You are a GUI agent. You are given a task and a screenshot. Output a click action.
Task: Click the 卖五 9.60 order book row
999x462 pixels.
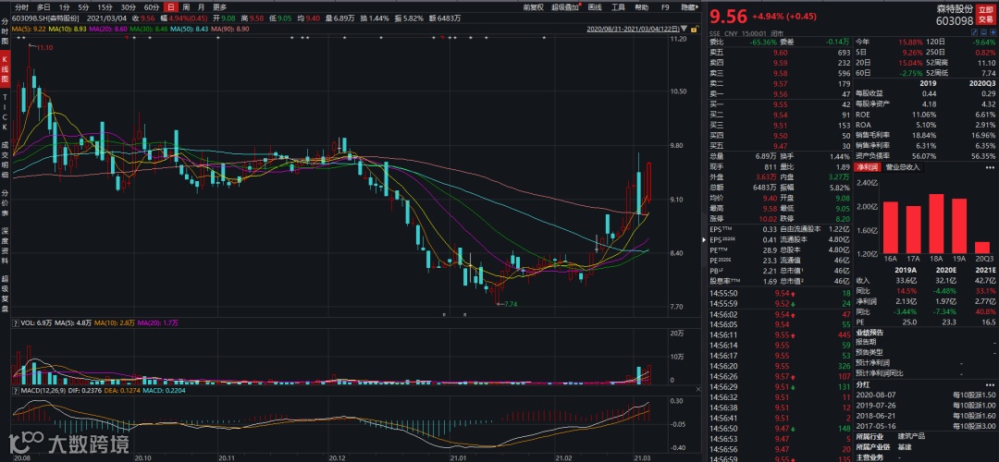point(780,52)
